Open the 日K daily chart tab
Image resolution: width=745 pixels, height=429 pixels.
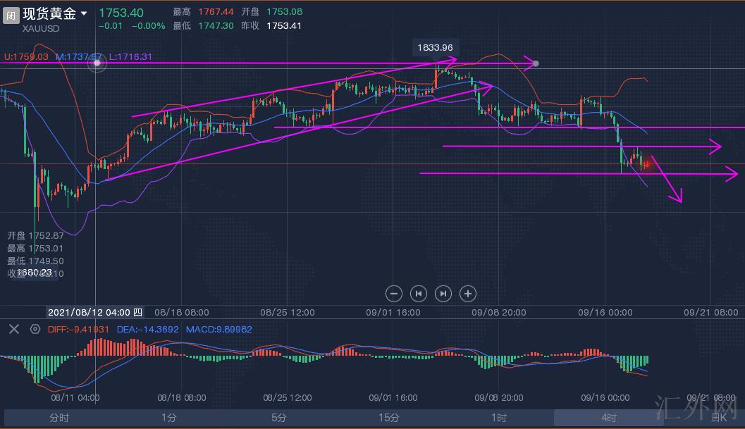click(718, 418)
